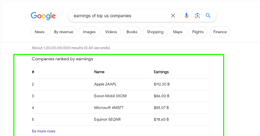The width and height of the screenshot is (260, 136).
Task: Open the Flights tab
Action: pyautogui.click(x=198, y=32)
